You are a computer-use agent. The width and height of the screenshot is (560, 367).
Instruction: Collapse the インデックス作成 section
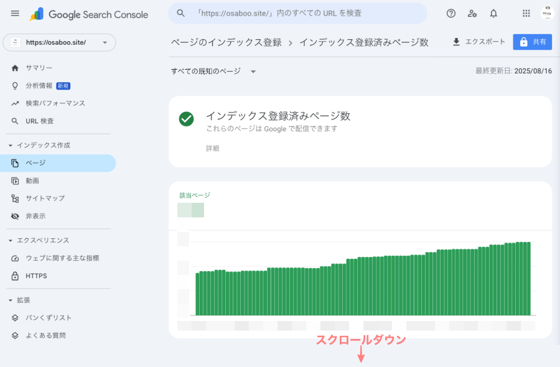(40, 146)
